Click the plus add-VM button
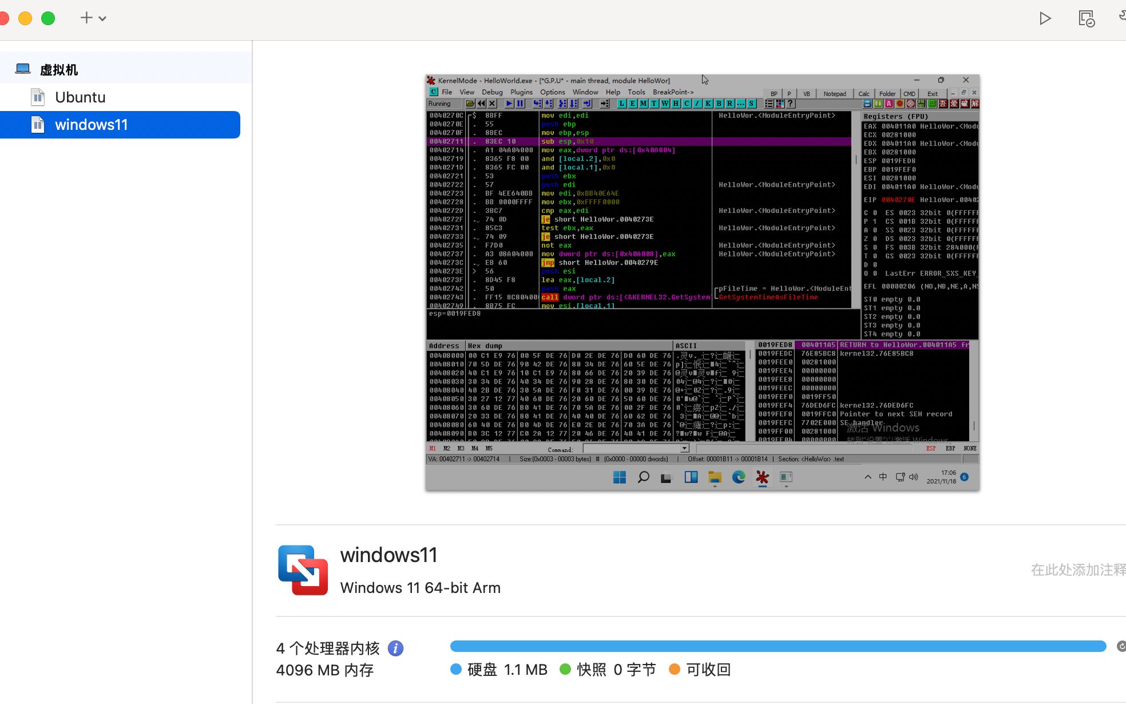This screenshot has height=704, width=1126. click(86, 18)
